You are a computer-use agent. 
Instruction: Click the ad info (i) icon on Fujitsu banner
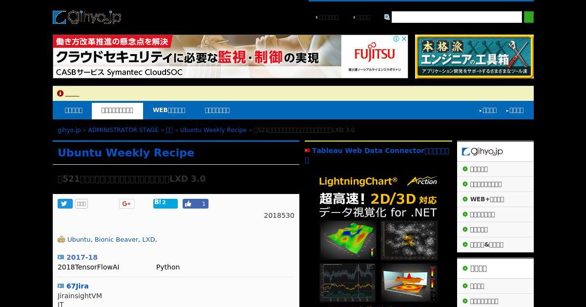point(397,38)
